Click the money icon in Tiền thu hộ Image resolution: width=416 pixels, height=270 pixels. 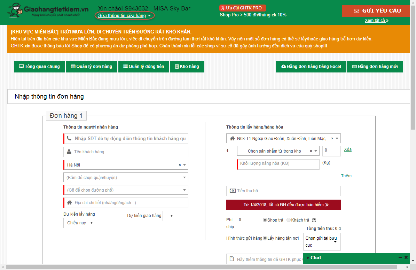(233, 191)
